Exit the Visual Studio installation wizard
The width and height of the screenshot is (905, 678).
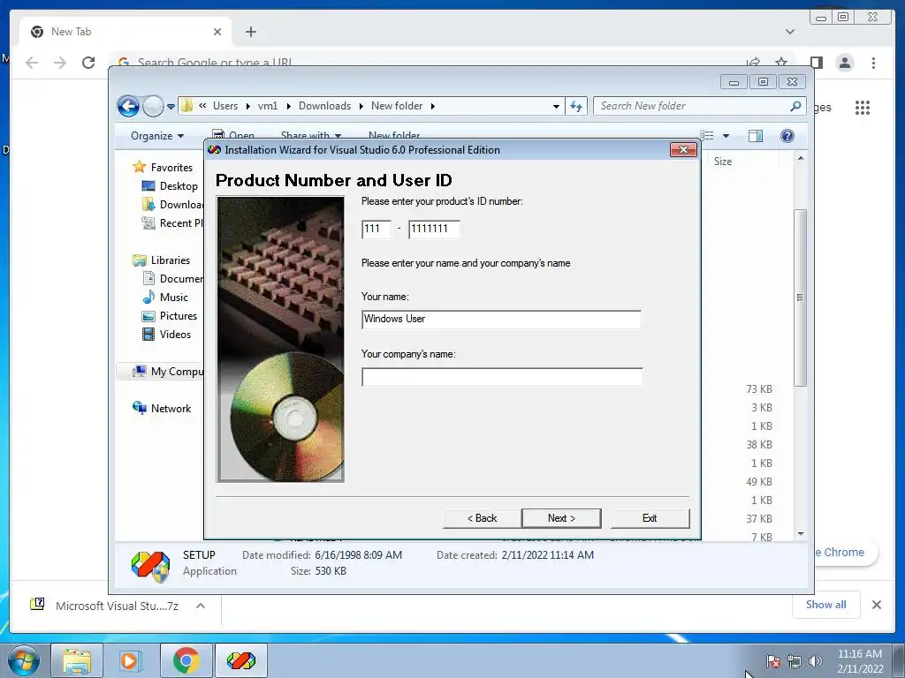pyautogui.click(x=650, y=517)
